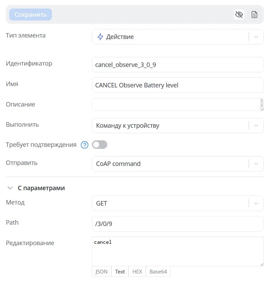
Task: Click the Path field /3/0/9
Action: (x=178, y=224)
